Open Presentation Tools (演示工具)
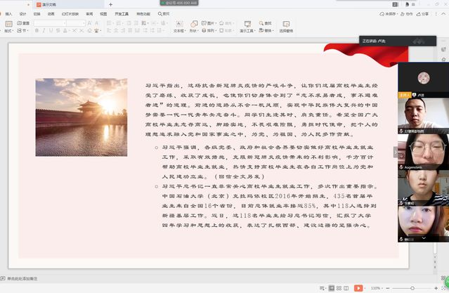 coord(247,27)
